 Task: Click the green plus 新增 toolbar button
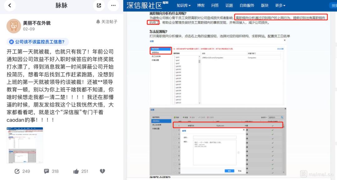[185, 117]
